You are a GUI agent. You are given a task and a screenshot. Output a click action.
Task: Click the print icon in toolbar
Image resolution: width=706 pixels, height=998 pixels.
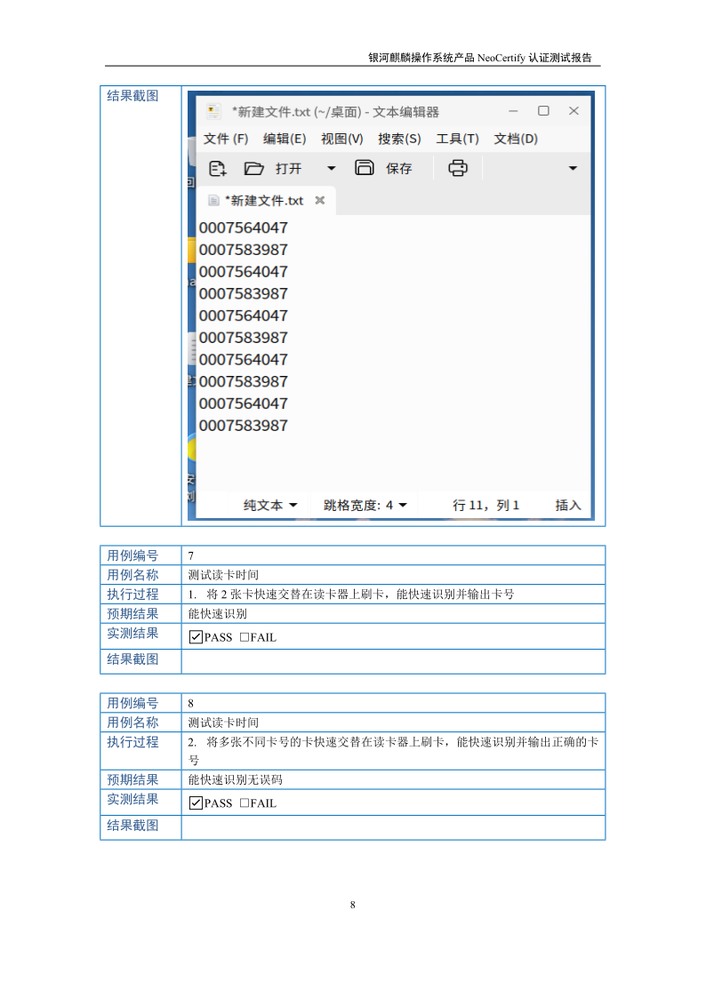457,168
